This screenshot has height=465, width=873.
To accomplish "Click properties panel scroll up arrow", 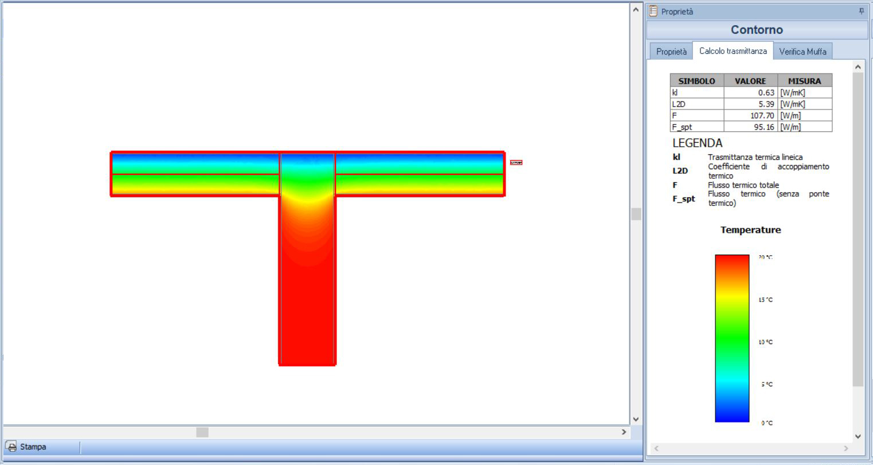I will 858,67.
